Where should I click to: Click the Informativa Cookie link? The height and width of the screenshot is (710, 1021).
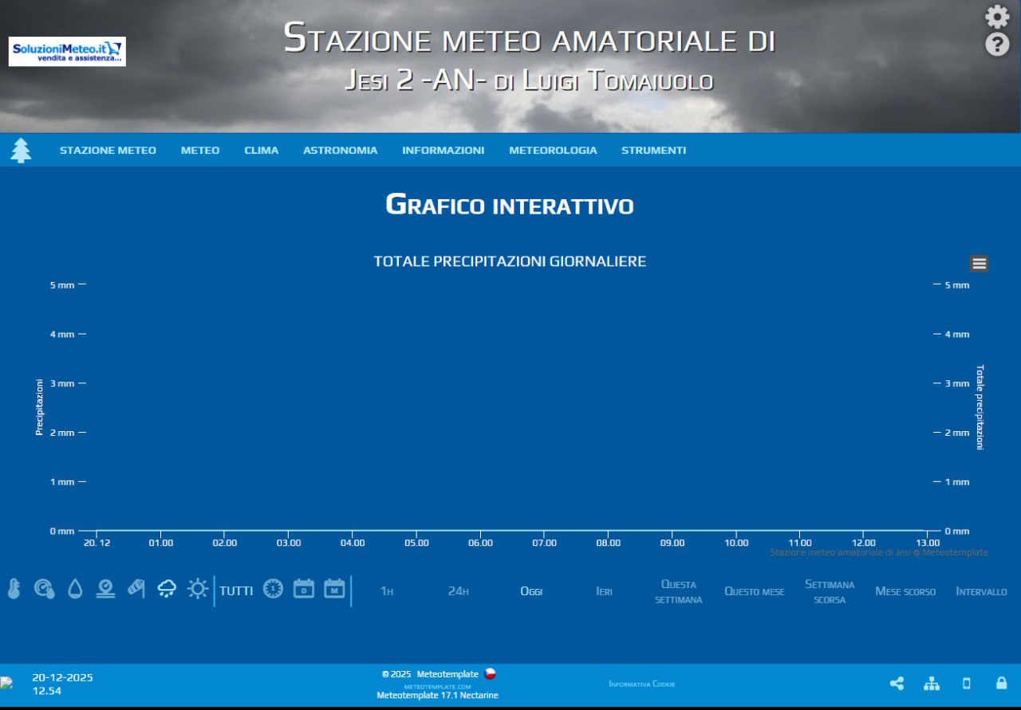641,684
